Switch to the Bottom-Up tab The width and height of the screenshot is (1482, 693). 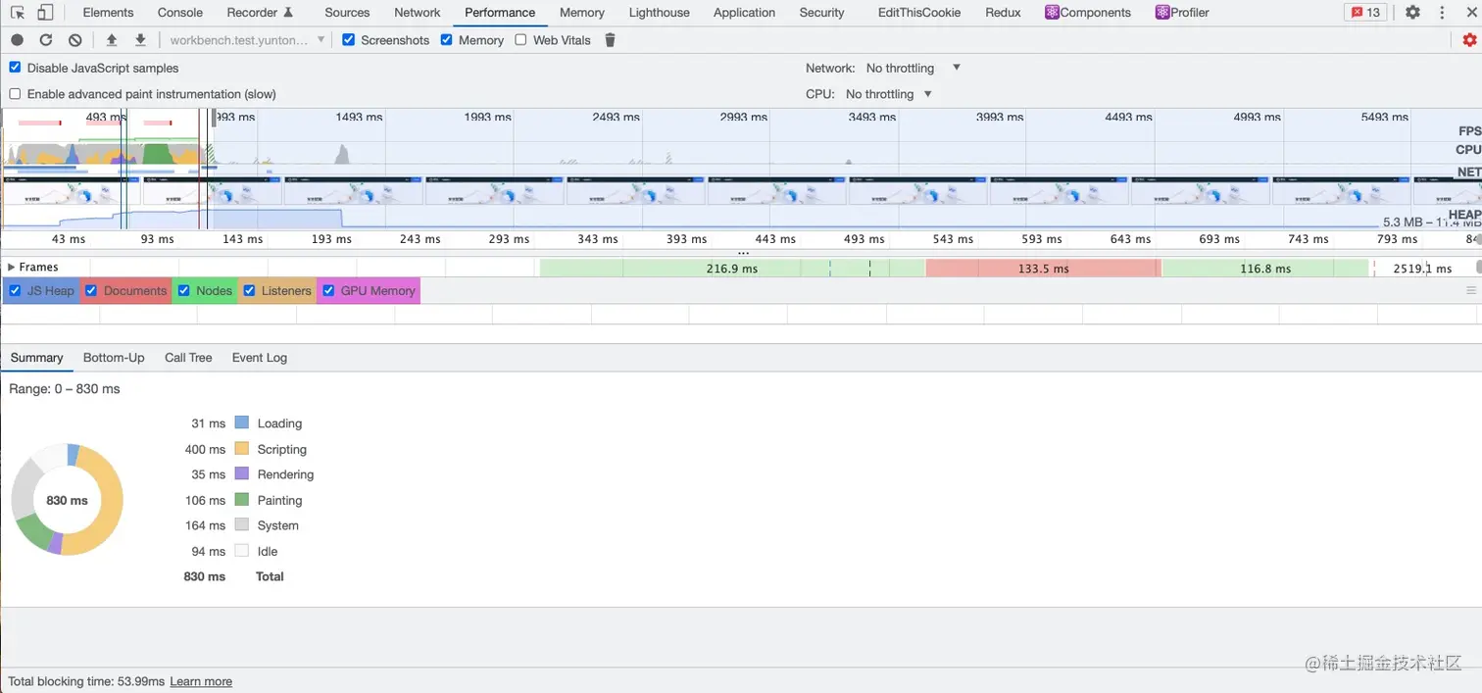point(114,358)
